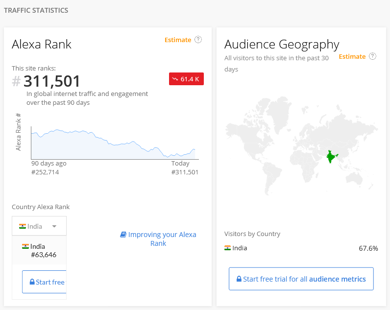Open the Improving your Alexa Rank link
Image resolution: width=390 pixels, height=310 pixels.
click(158, 238)
